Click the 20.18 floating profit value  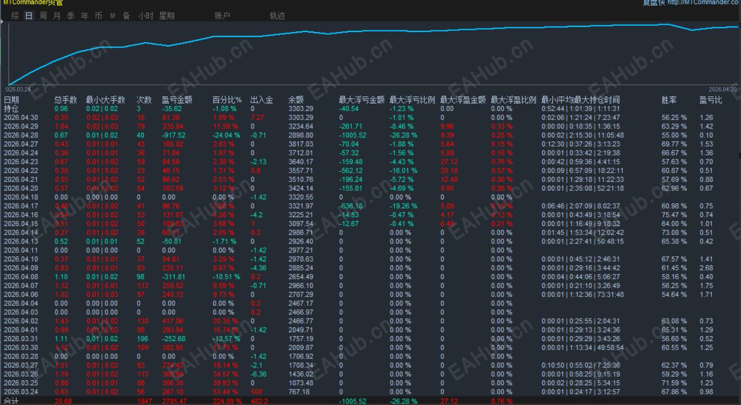click(449, 171)
